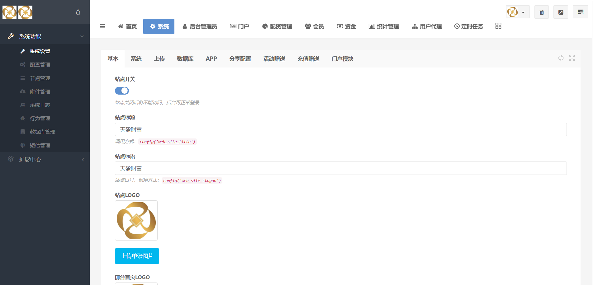Switch to the 门户模块 tab
Image resolution: width=593 pixels, height=285 pixels.
click(x=342, y=59)
